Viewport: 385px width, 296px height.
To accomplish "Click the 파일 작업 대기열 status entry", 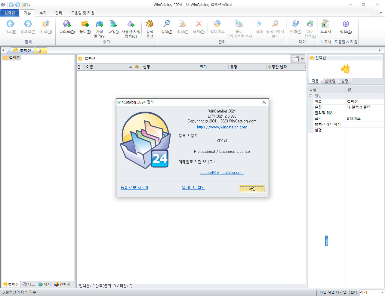I will 333,292.
